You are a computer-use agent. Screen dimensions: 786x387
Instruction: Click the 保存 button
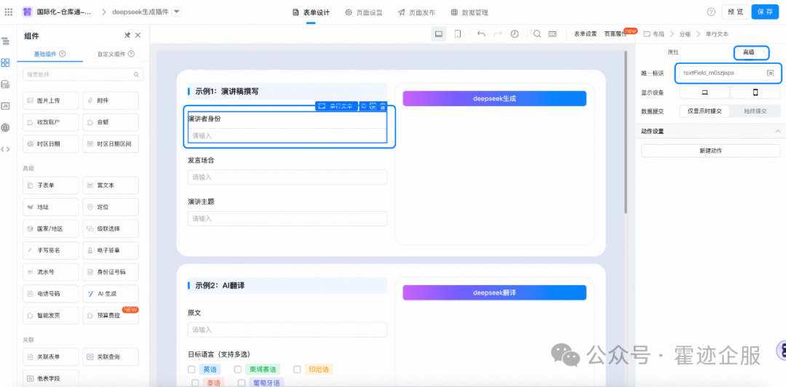point(765,12)
